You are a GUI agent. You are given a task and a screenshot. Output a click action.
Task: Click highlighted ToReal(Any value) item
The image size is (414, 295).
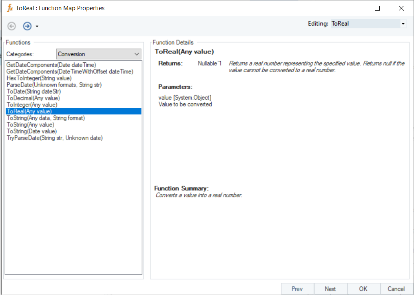29,111
